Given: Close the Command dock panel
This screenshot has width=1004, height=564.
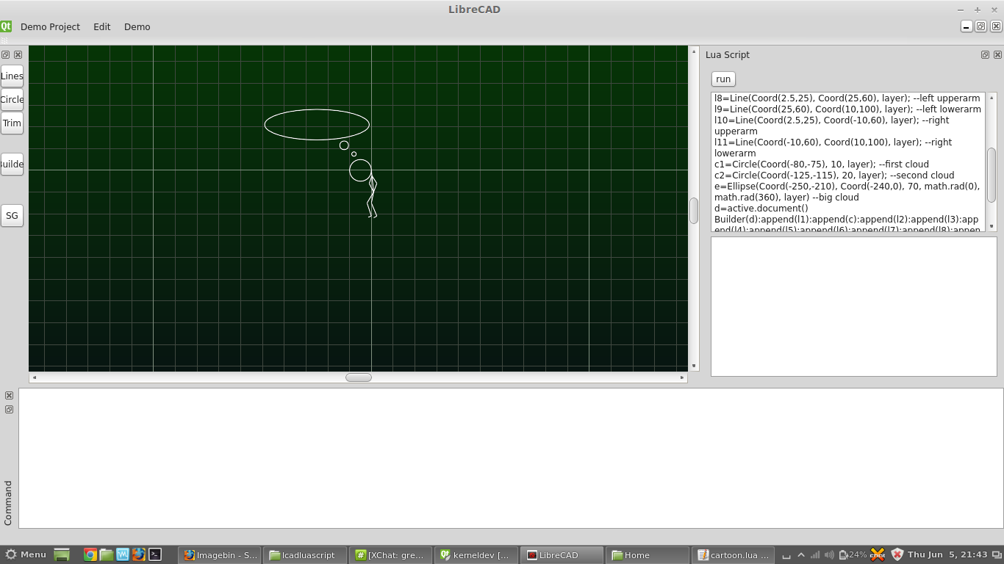Looking at the screenshot, I should coord(9,395).
